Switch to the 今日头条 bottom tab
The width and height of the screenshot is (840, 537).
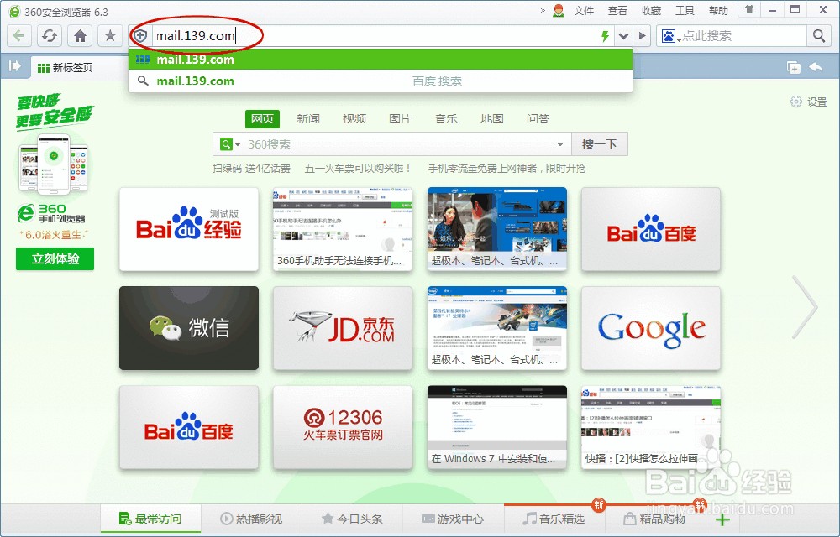click(x=352, y=519)
